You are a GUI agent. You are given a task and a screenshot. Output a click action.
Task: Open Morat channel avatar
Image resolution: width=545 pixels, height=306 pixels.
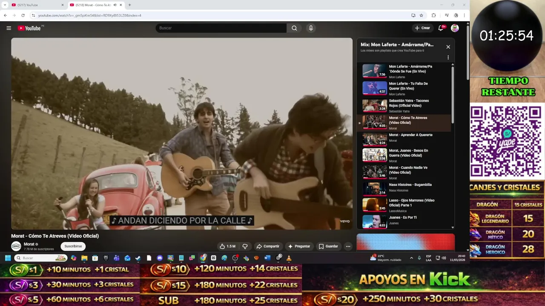pyautogui.click(x=16, y=246)
